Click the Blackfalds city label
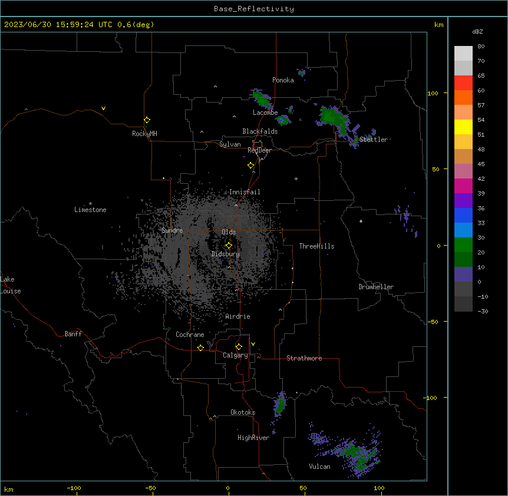The width and height of the screenshot is (508, 496). (260, 131)
